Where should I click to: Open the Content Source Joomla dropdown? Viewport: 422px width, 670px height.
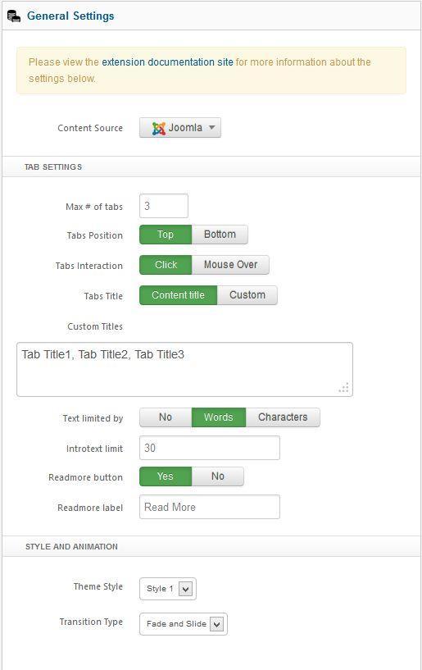tap(179, 128)
